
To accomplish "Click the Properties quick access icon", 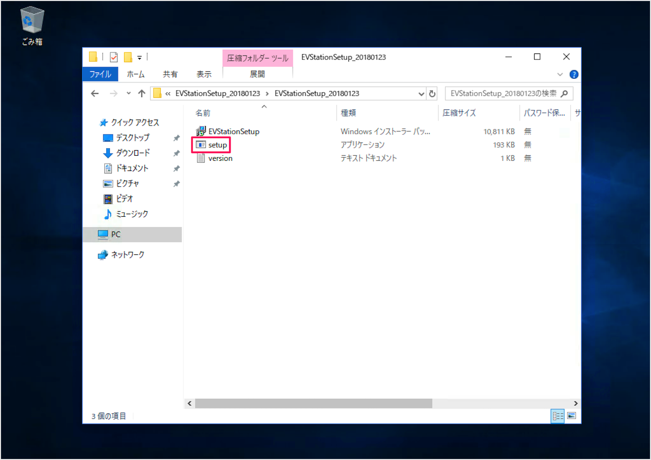I will tap(114, 57).
